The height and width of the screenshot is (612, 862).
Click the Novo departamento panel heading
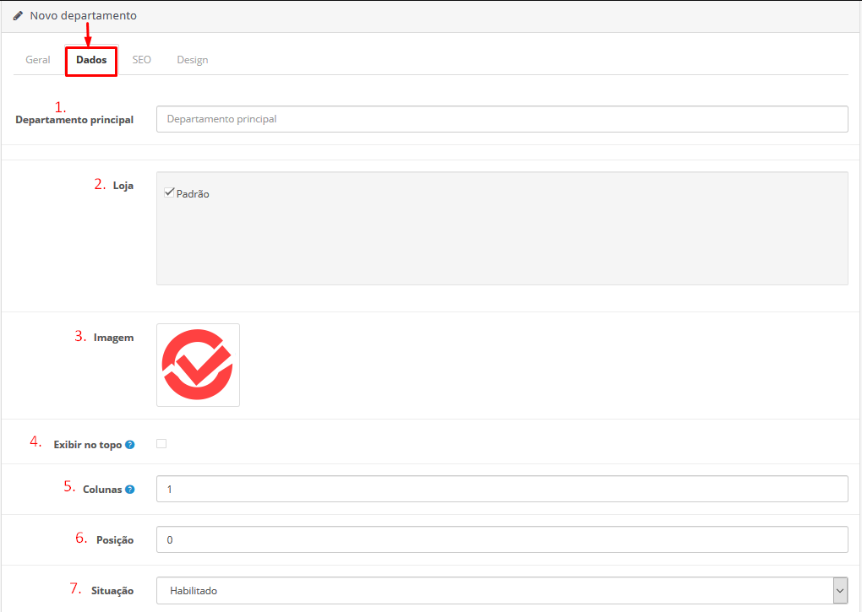(x=83, y=16)
